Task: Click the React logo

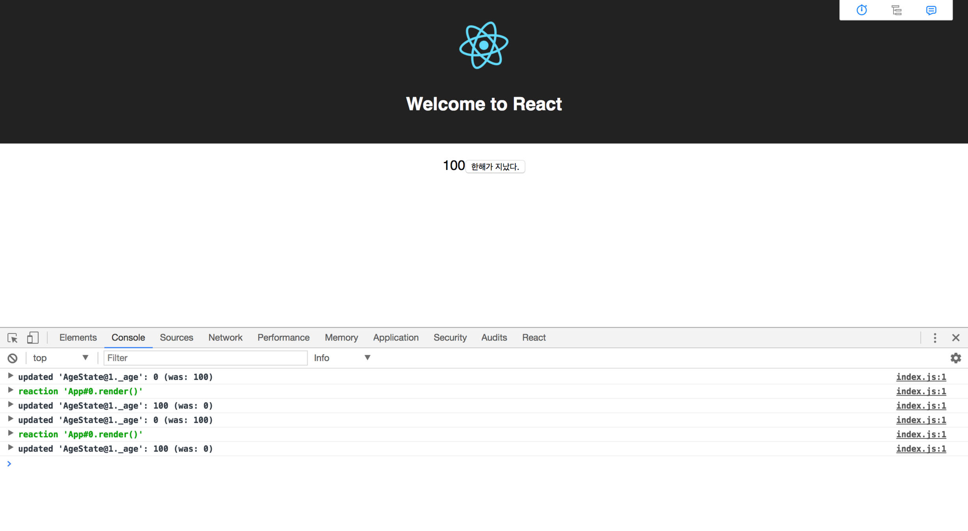Action: click(x=484, y=46)
